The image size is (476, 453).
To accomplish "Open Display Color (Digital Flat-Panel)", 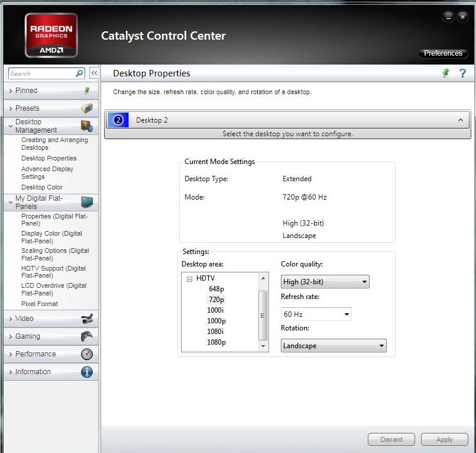I will (51, 237).
